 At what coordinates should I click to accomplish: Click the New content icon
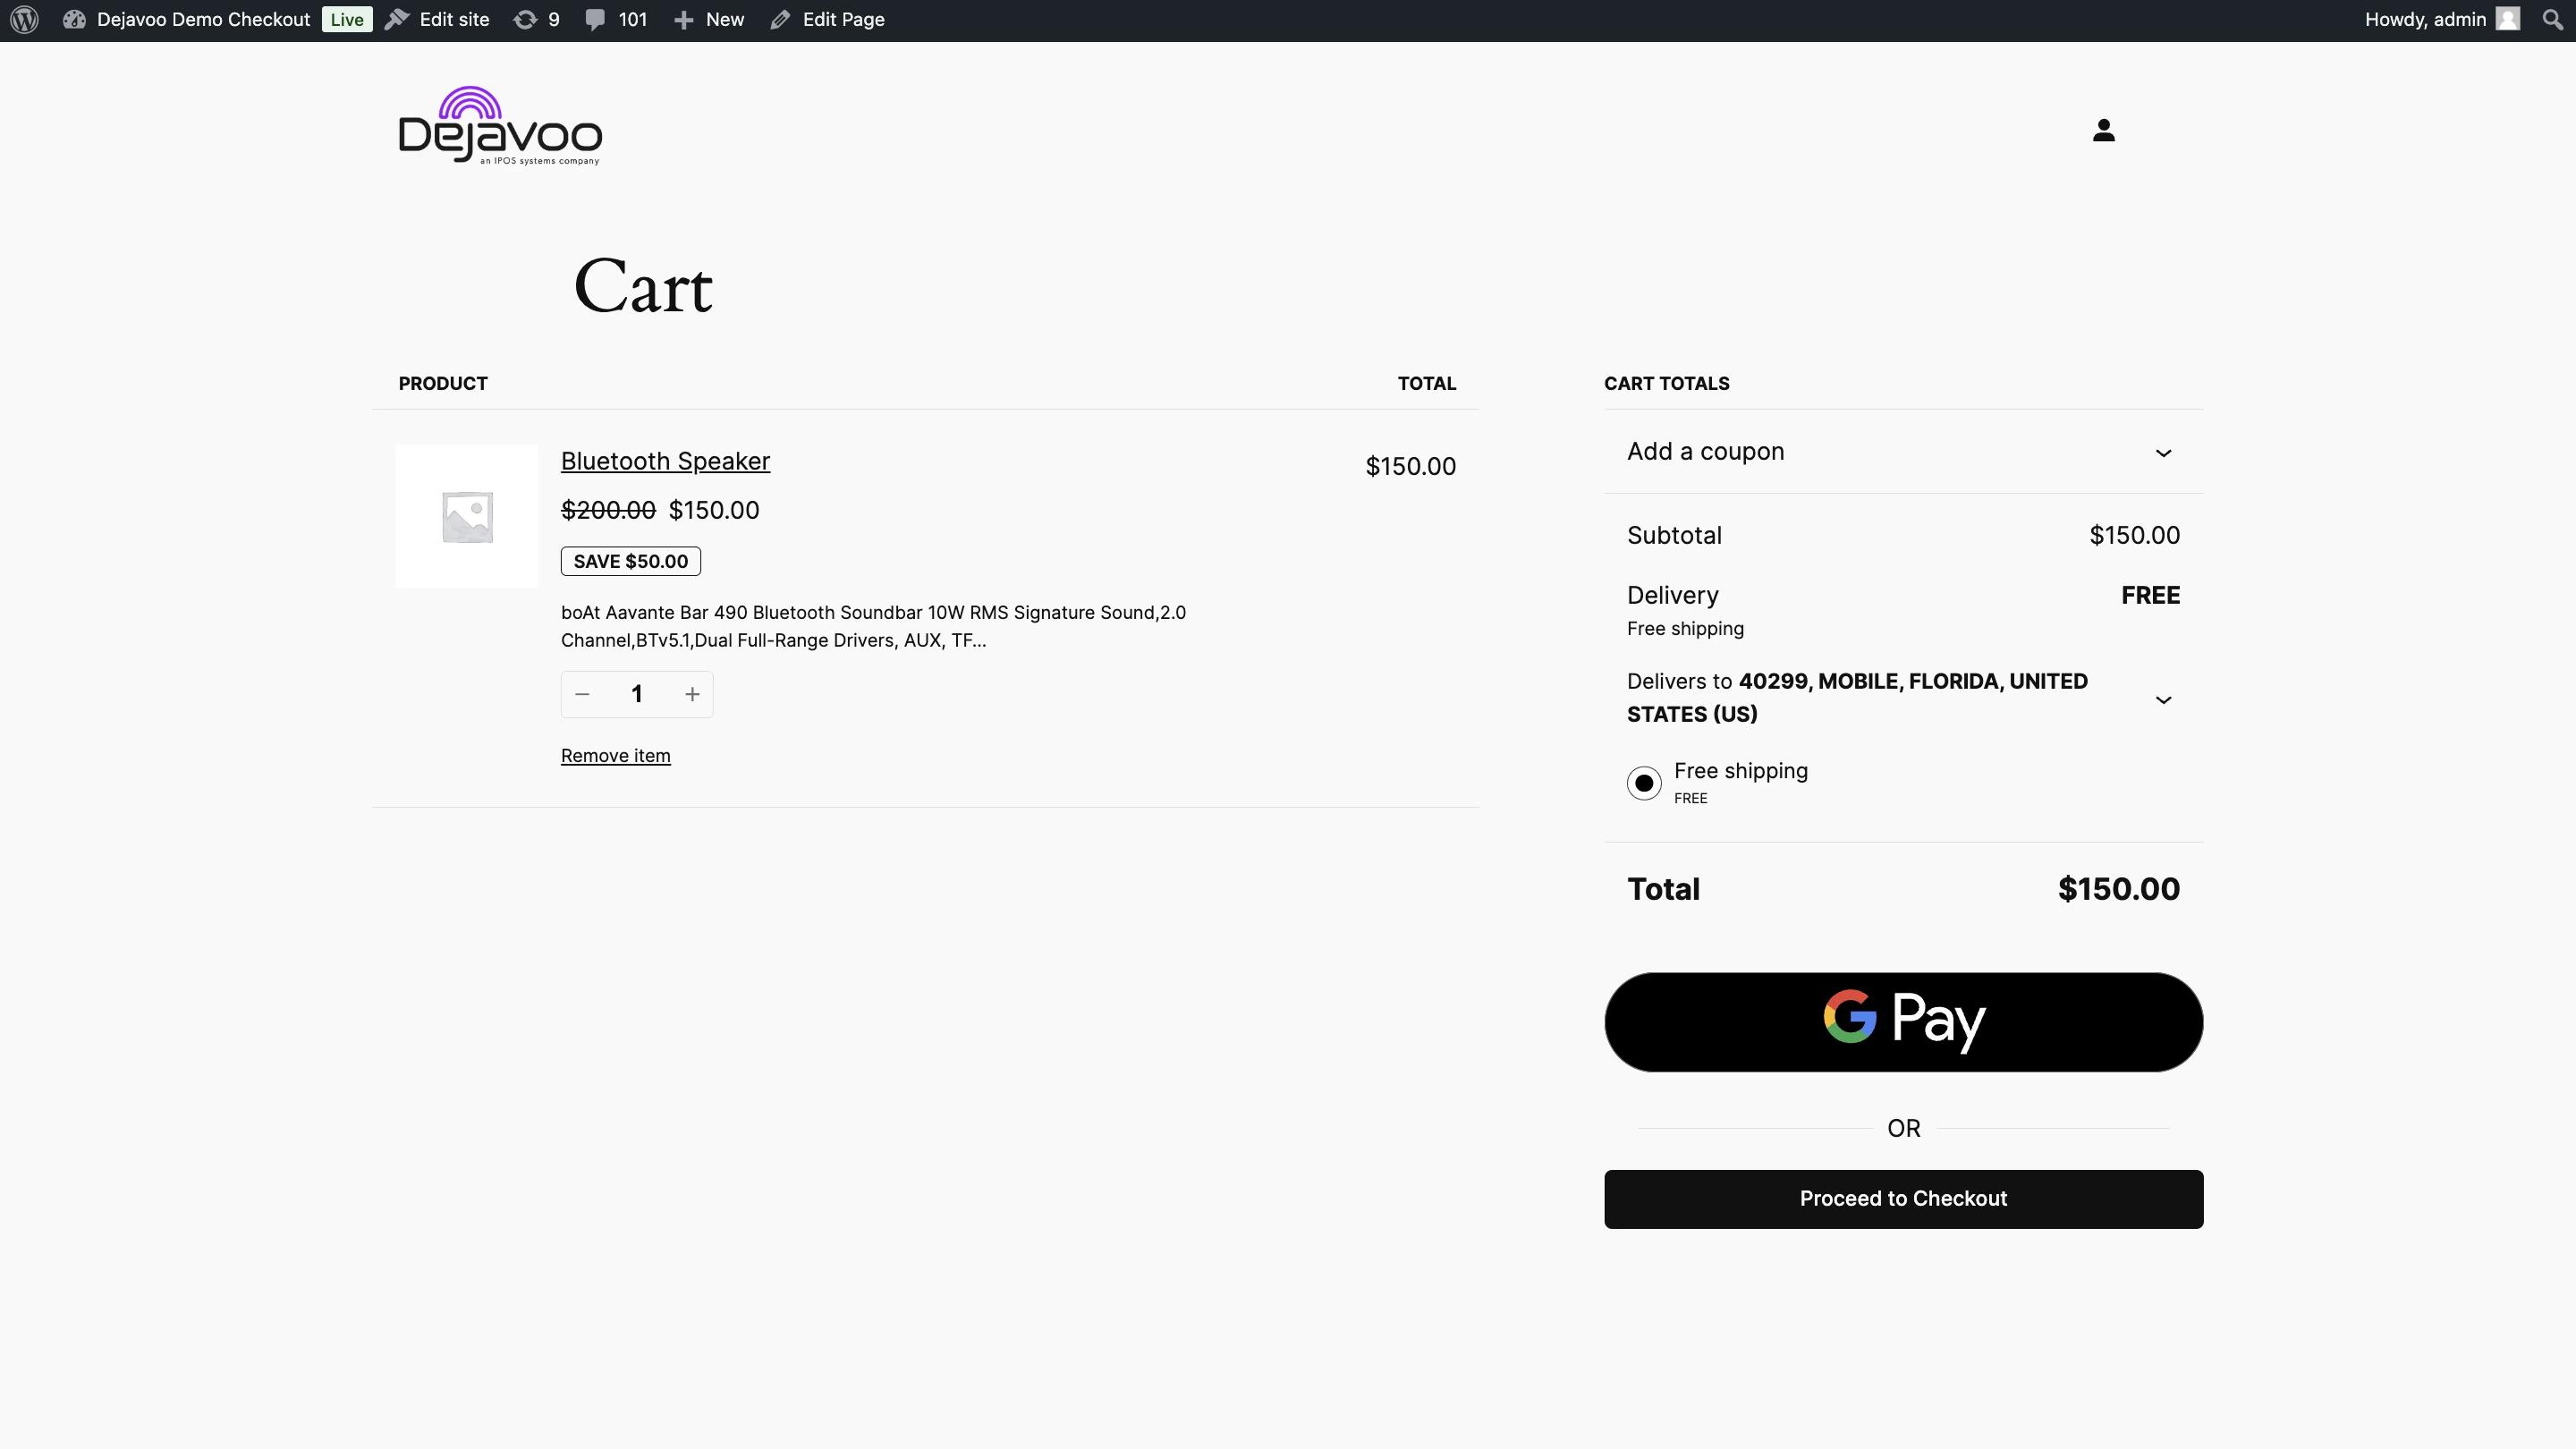coord(682,20)
